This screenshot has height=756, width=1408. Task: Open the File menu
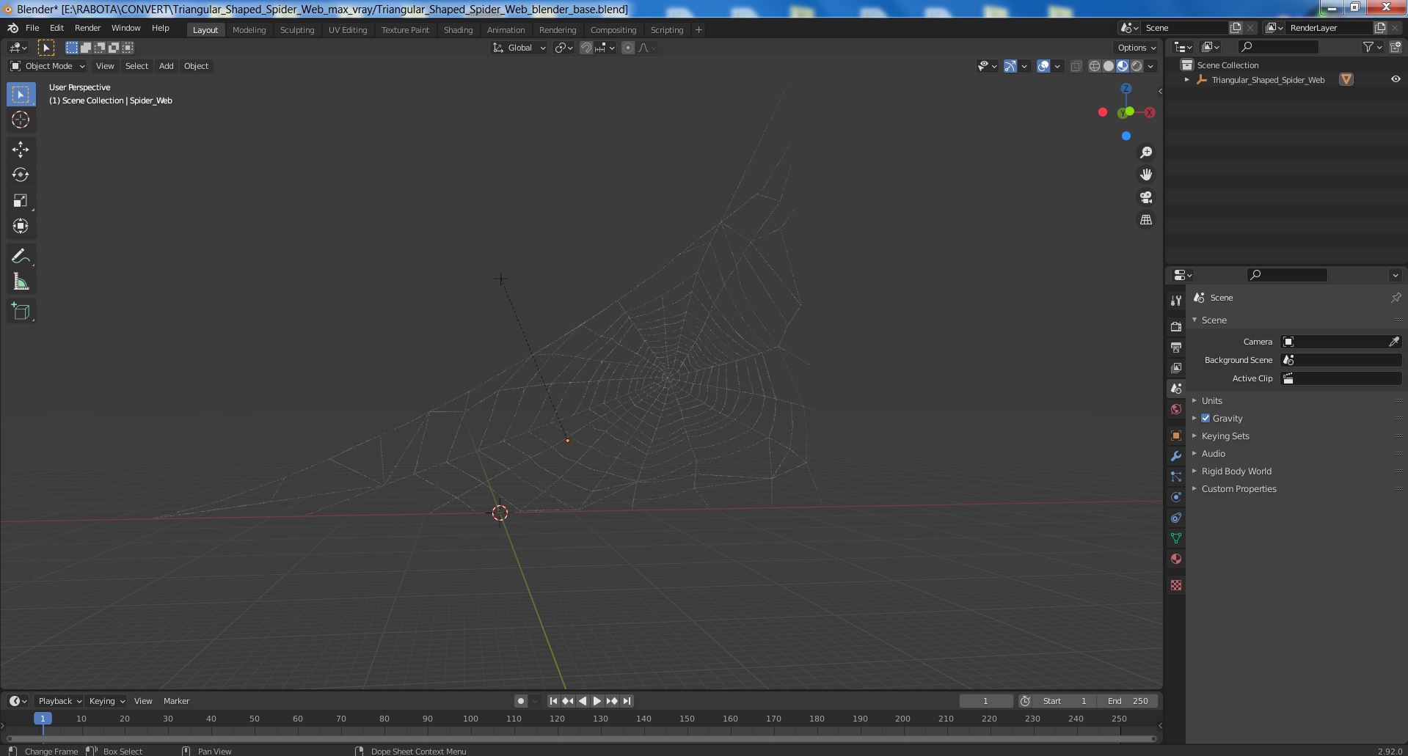point(32,28)
